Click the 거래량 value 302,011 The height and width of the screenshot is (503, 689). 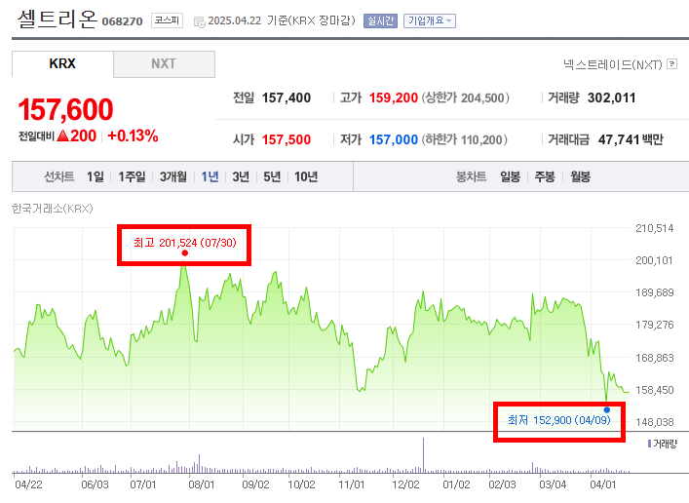tap(612, 97)
